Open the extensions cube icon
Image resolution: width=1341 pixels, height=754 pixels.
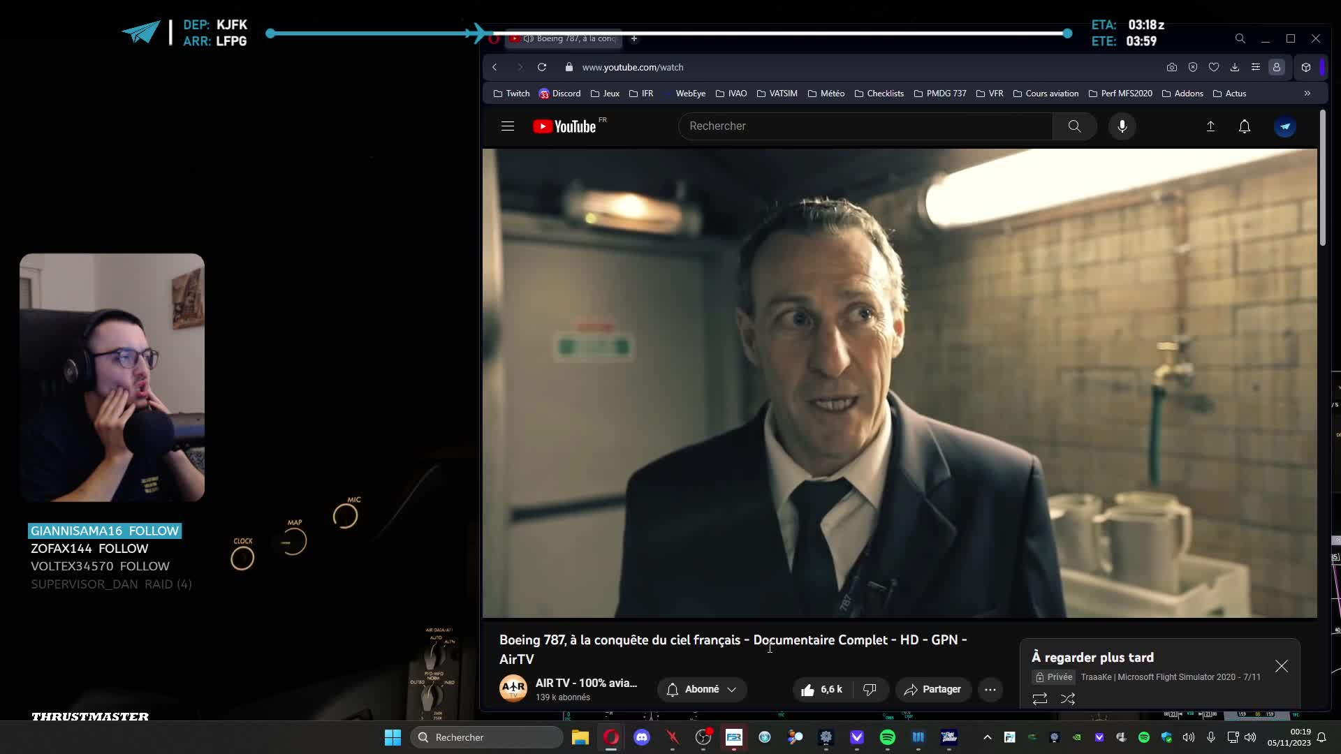1306,67
